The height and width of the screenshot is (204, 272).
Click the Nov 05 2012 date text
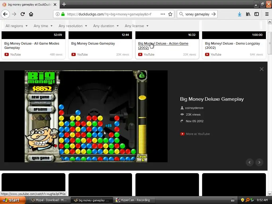click(194, 121)
